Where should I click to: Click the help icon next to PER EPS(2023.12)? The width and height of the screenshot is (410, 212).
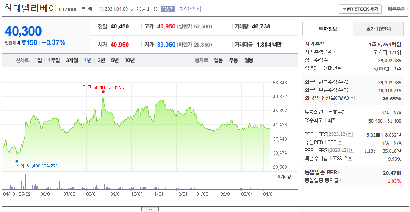tap(350, 134)
